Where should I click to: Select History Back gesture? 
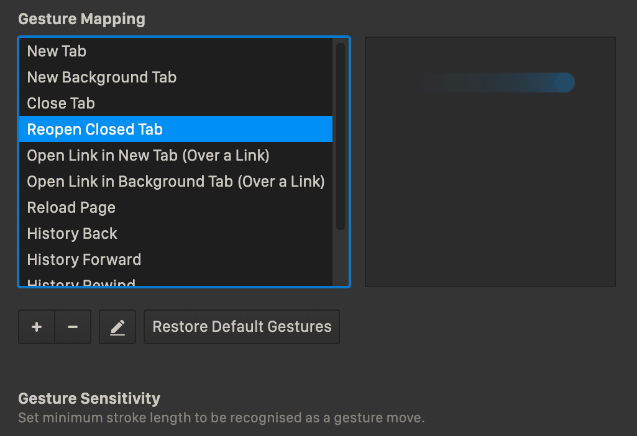176,233
